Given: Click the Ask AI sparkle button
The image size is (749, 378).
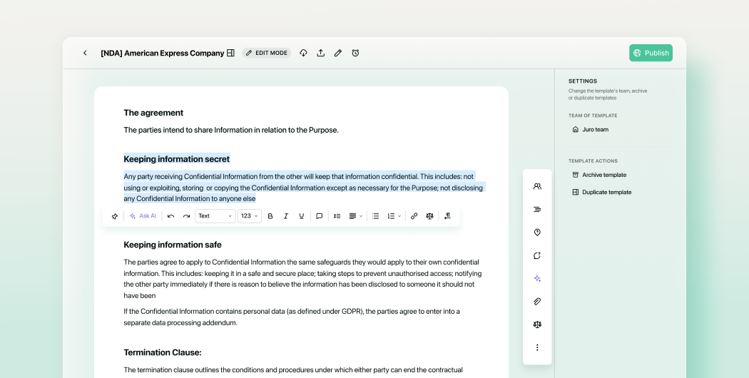Looking at the screenshot, I should point(143,216).
